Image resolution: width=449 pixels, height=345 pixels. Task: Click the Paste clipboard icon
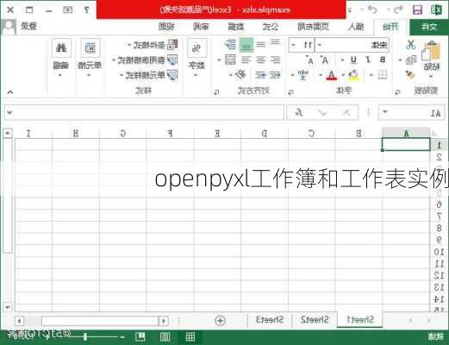tap(431, 51)
